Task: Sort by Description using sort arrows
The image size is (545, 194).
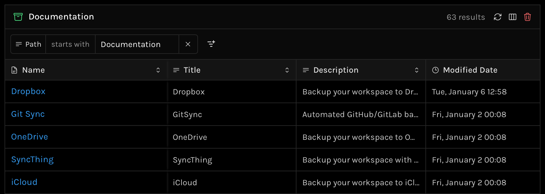Action: coord(417,70)
